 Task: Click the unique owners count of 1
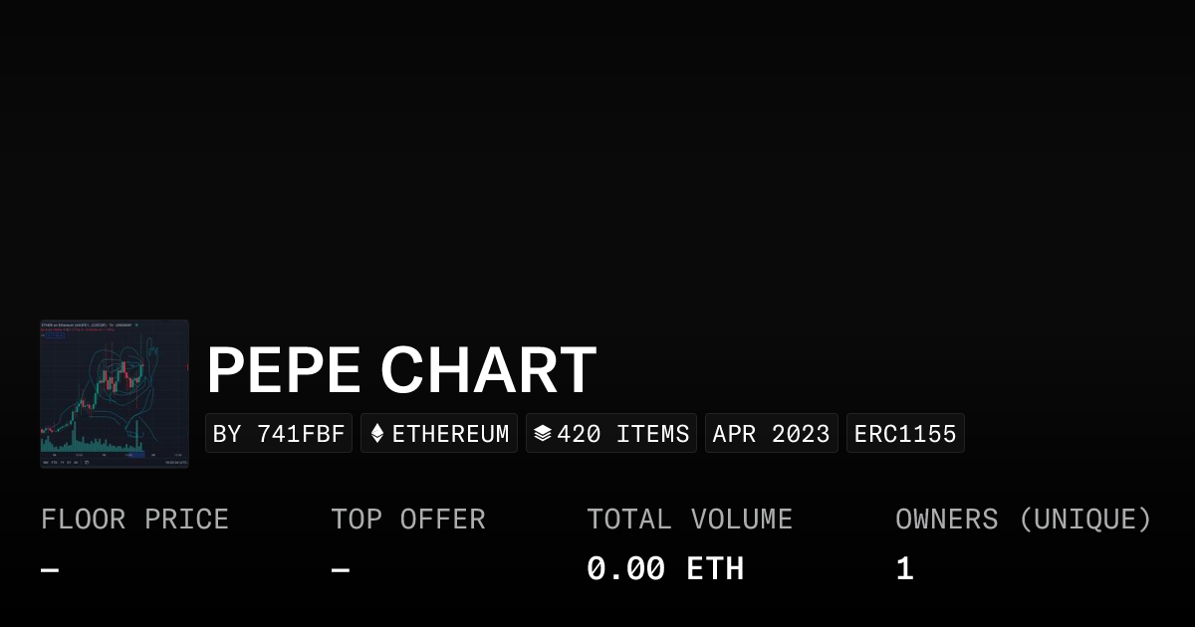[x=904, y=569]
